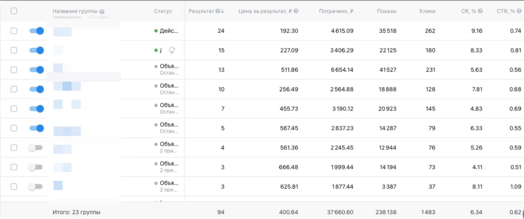This screenshot has width=524, height=219.
Task: Enable toggle for row with 4 results
Action: coord(36,148)
